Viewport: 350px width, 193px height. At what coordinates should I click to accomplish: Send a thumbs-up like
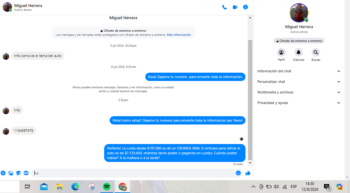(248, 173)
